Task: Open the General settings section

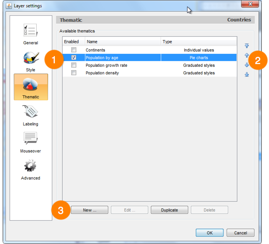Action: click(30, 34)
